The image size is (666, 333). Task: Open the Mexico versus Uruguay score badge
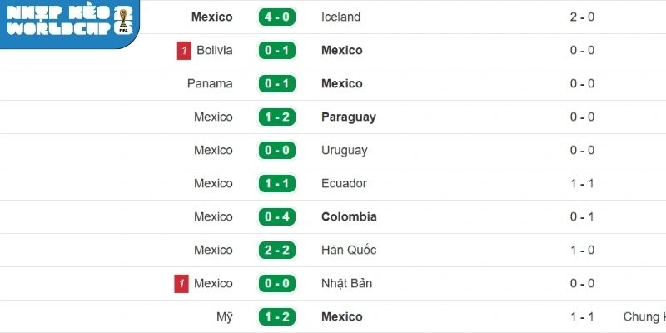[x=276, y=151]
